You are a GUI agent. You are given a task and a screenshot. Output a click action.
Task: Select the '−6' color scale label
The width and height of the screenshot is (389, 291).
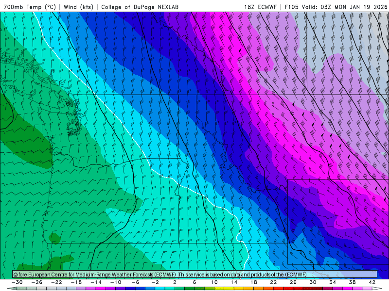(136, 282)
